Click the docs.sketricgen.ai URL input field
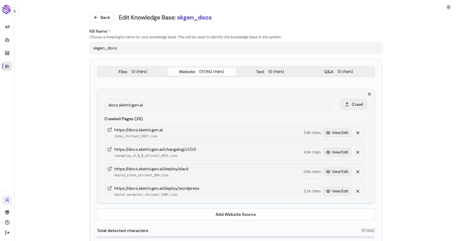 point(218,105)
